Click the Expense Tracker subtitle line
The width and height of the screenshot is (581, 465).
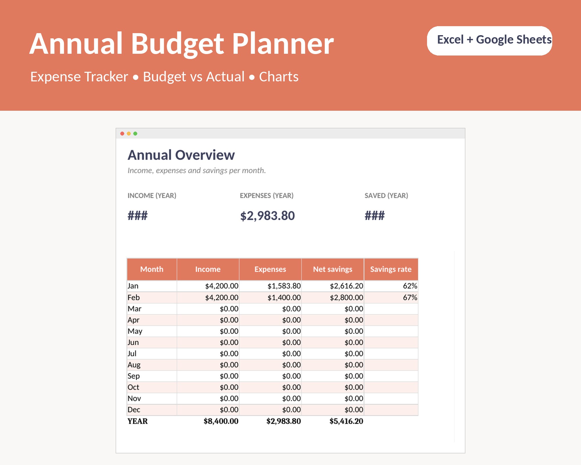(164, 77)
